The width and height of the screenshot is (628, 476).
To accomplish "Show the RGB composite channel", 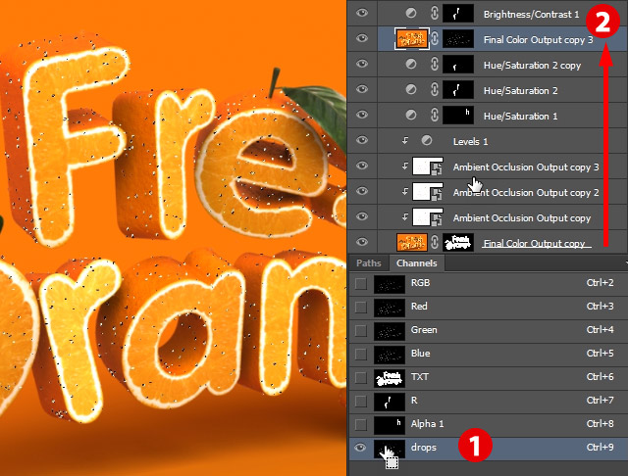I will tap(360, 283).
